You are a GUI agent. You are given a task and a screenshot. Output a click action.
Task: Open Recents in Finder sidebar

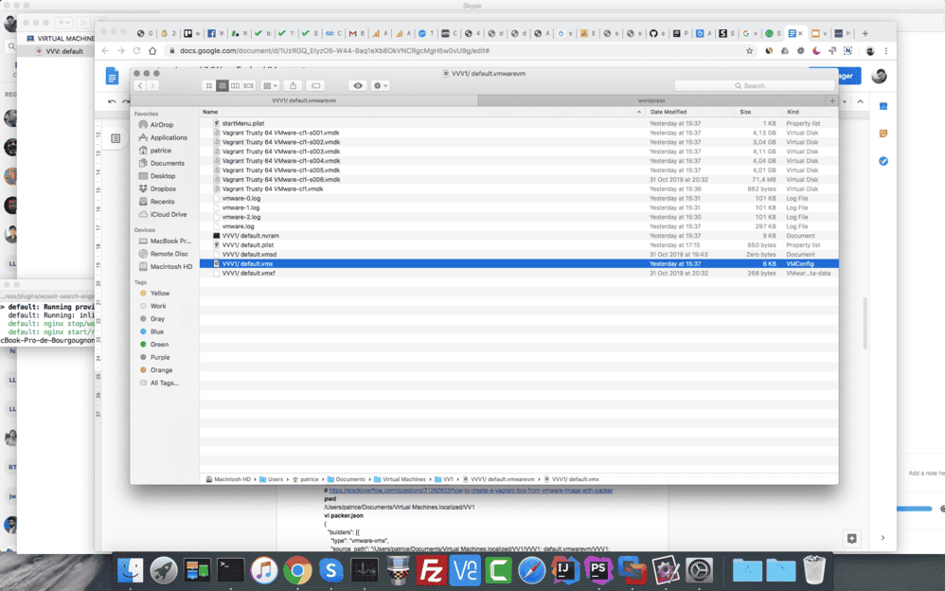coord(156,202)
